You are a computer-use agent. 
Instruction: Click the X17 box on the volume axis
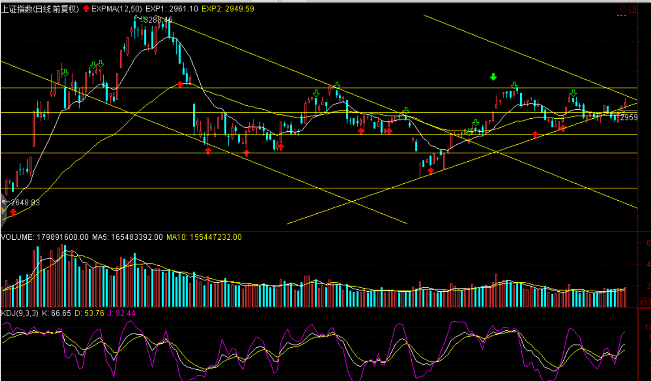[x=644, y=303]
